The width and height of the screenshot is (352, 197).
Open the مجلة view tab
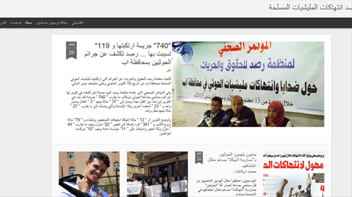coord(29,23)
